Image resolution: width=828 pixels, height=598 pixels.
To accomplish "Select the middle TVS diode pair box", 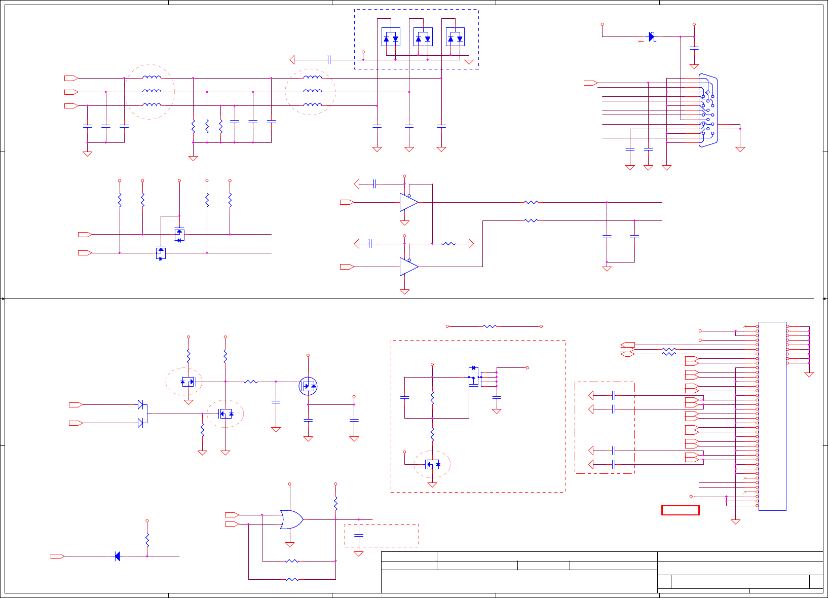I will click(423, 37).
